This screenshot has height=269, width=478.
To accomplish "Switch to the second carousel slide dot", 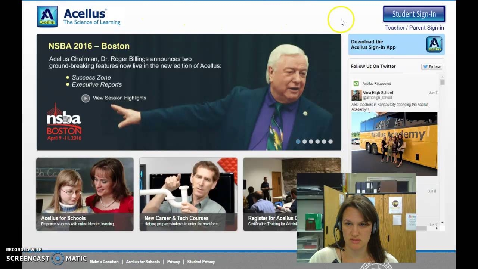I will [x=304, y=142].
